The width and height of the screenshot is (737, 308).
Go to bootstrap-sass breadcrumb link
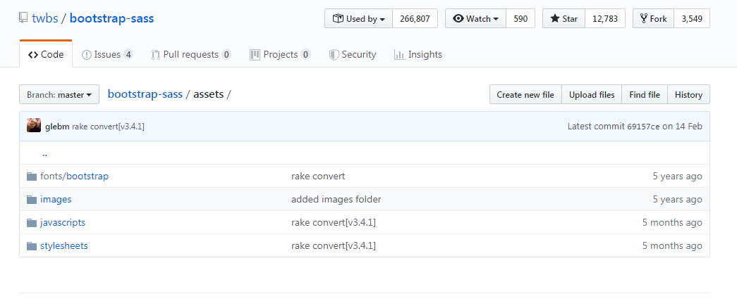[x=145, y=94]
